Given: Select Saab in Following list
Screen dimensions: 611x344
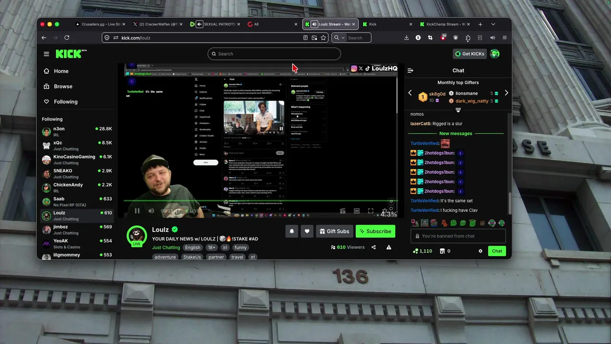Looking at the screenshot, I should tap(77, 202).
